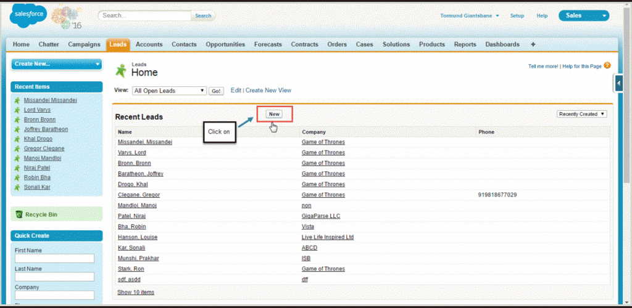The width and height of the screenshot is (632, 308).
Task: Click in the top Search field
Action: (144, 15)
